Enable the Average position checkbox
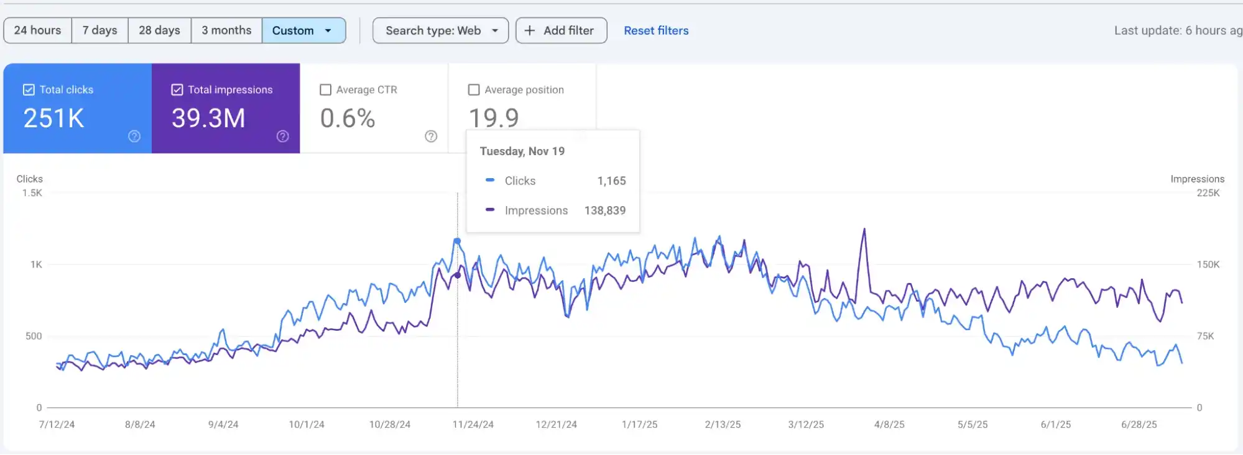1243x455 pixels. [x=474, y=90]
